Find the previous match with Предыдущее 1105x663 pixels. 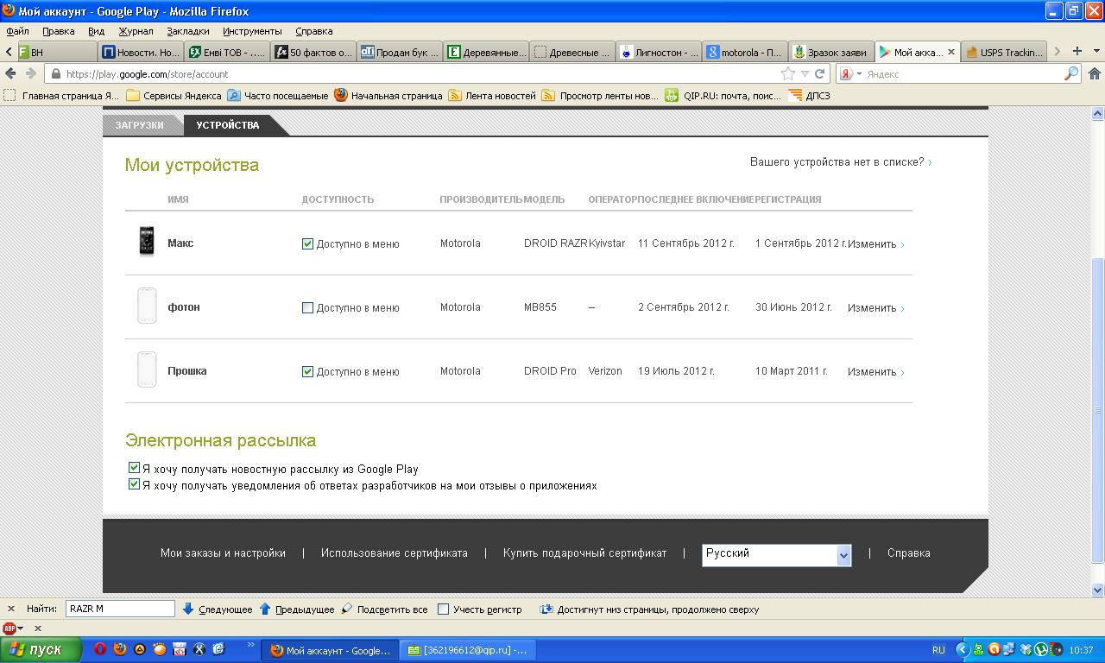click(296, 609)
